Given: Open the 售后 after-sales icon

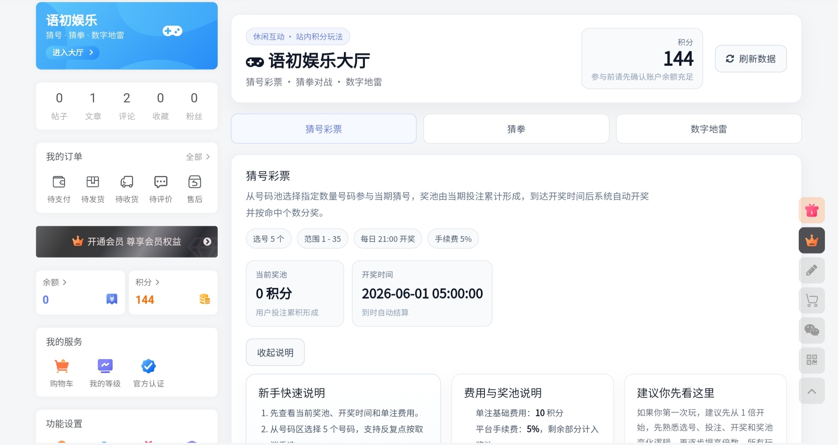Looking at the screenshot, I should 195,181.
